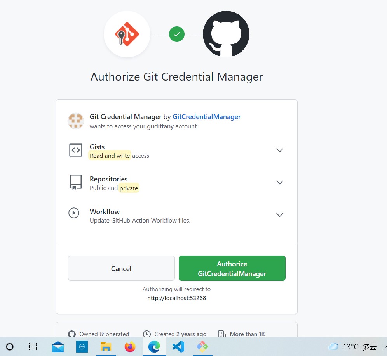Click the 'Authorize Git Credential Manager' title
The height and width of the screenshot is (356, 387).
click(x=177, y=77)
